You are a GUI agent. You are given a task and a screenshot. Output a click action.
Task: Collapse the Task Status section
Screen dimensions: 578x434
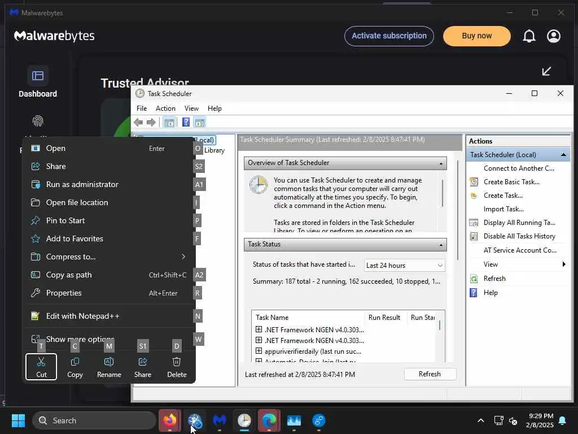tap(441, 245)
